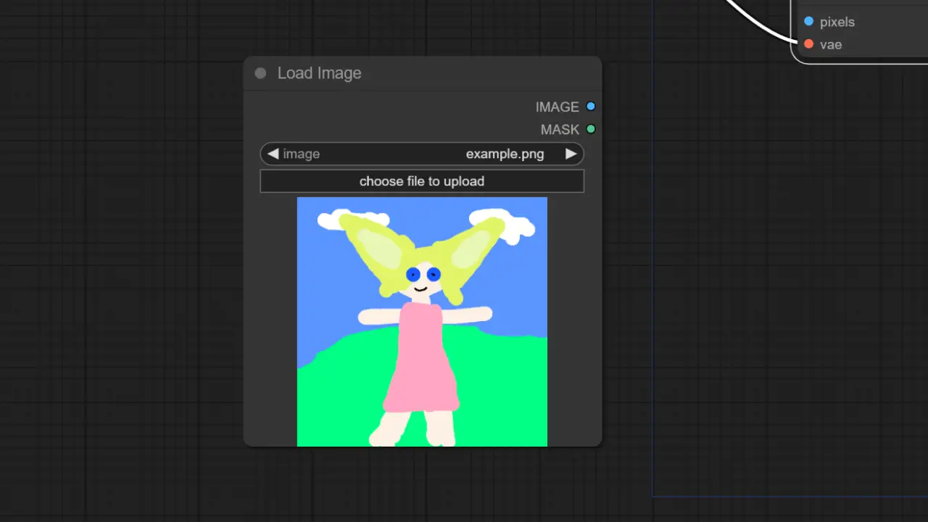Select next image with right arrow

click(x=571, y=154)
